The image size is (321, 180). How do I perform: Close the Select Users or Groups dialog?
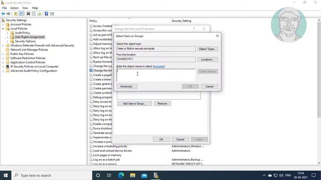point(217,36)
